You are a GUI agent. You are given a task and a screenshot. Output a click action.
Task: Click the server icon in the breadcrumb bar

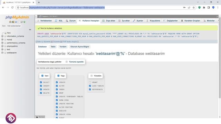click(40, 17)
